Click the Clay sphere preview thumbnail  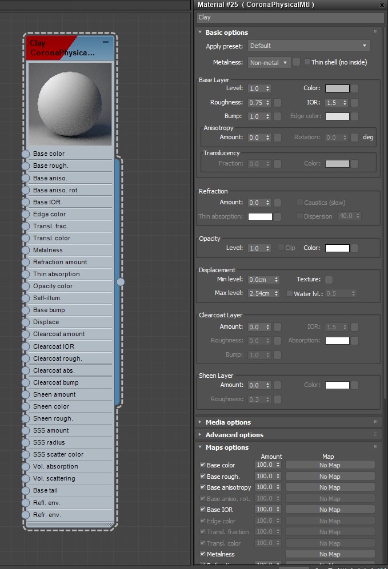[x=70, y=104]
